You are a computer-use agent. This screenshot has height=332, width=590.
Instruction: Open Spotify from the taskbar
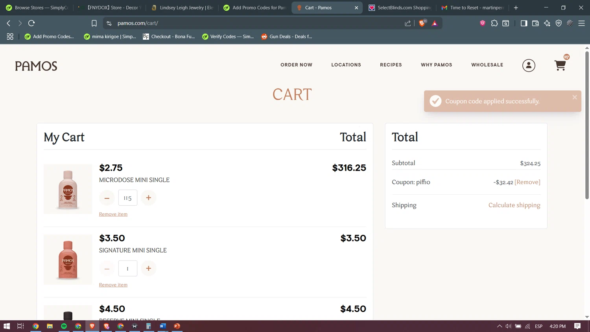click(64, 326)
